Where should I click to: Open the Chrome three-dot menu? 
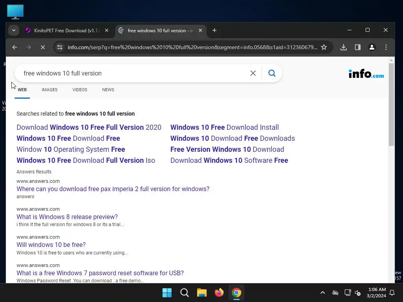[386, 47]
